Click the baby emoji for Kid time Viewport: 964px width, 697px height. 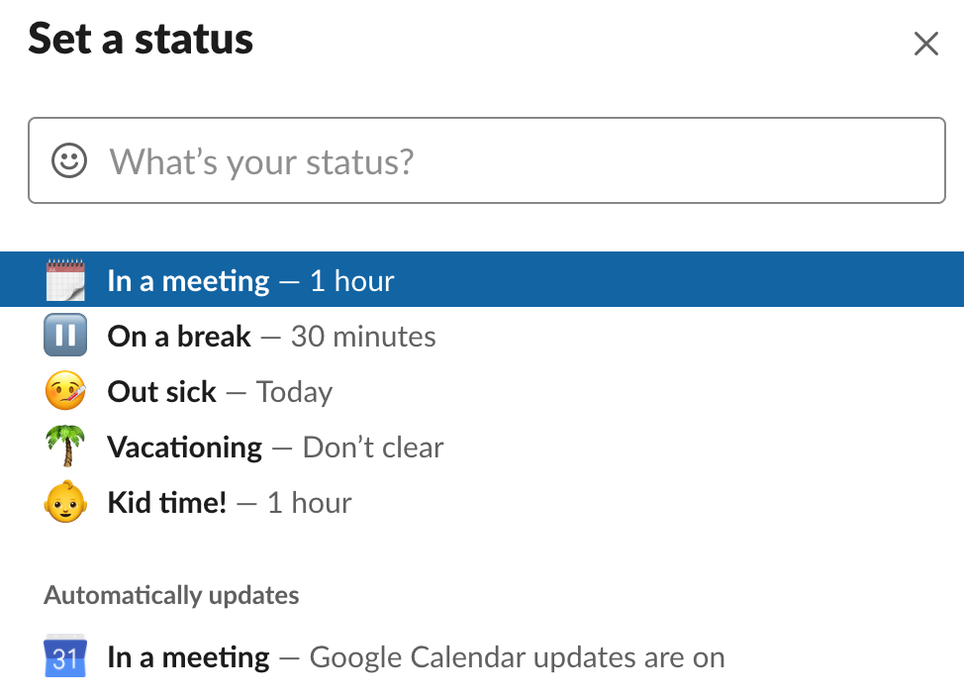(x=66, y=503)
